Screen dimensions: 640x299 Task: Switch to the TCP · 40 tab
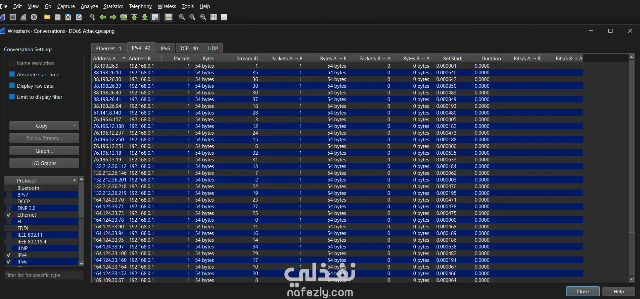(189, 48)
